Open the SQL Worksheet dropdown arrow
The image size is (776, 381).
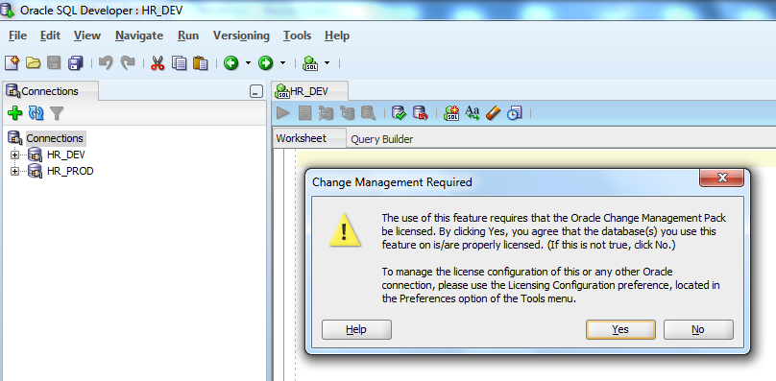click(x=327, y=62)
